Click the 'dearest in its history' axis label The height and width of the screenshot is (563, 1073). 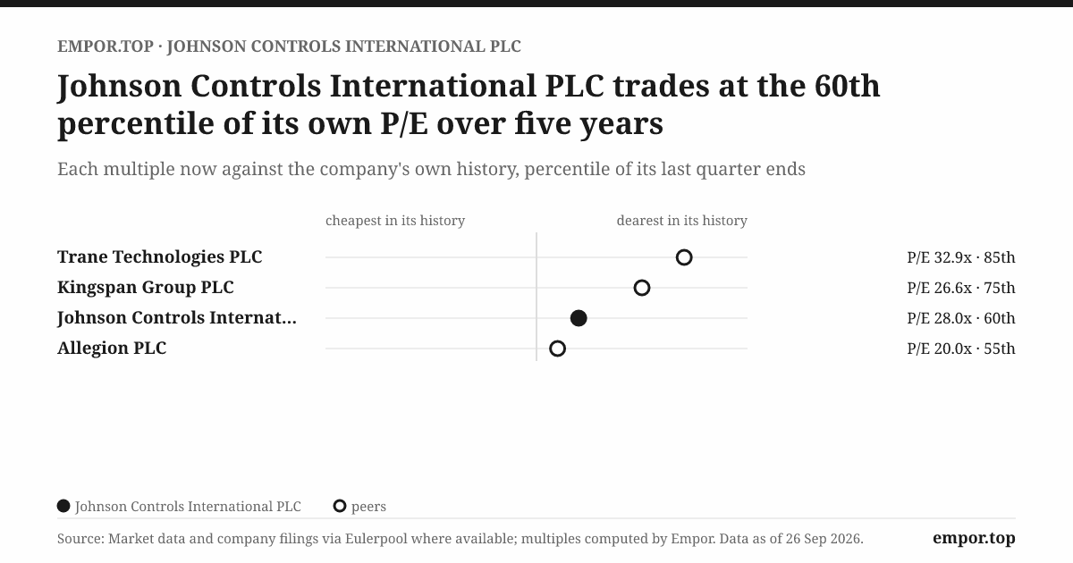pos(682,220)
